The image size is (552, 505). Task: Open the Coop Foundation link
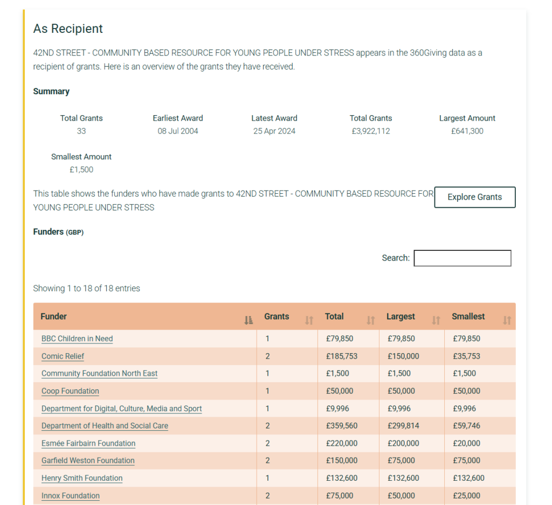point(70,391)
